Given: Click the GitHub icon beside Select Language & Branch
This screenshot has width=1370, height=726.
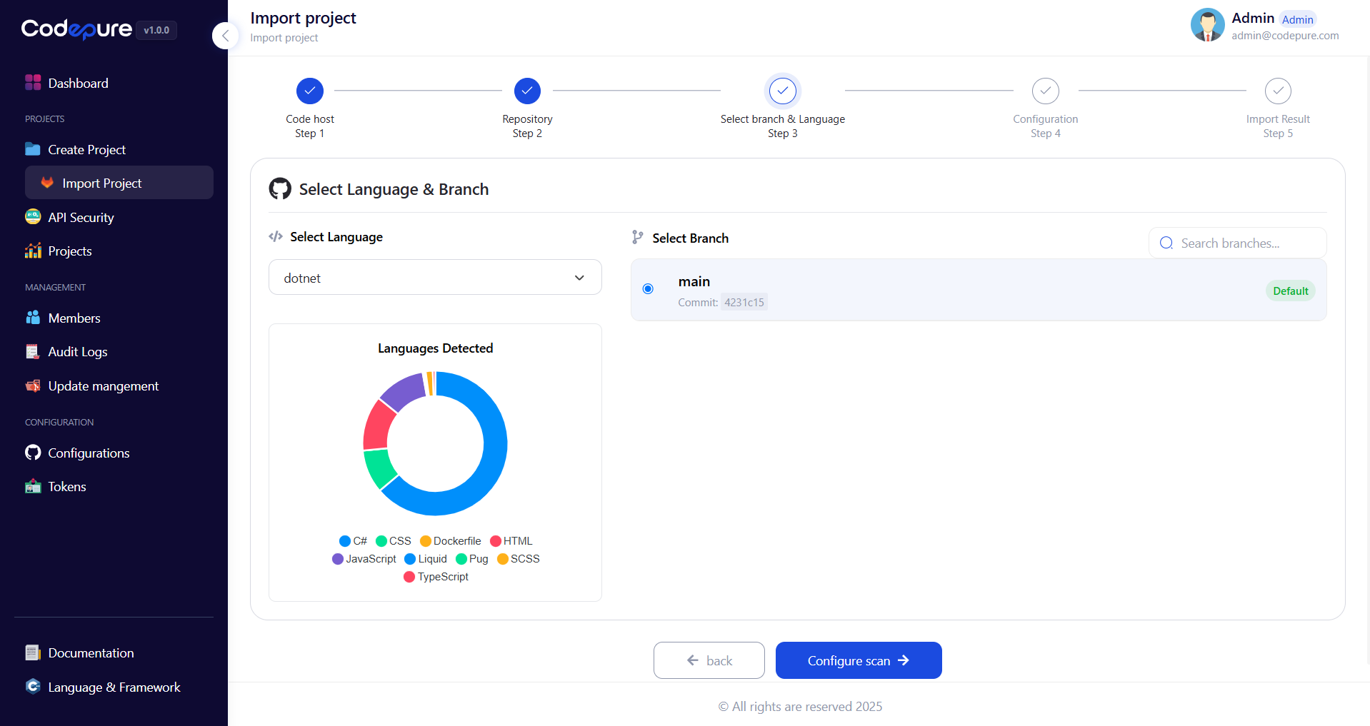Looking at the screenshot, I should (280, 188).
